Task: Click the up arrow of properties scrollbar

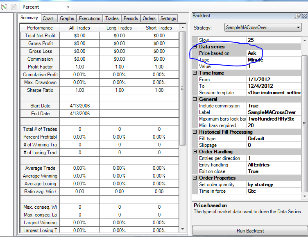Action: click(304, 40)
